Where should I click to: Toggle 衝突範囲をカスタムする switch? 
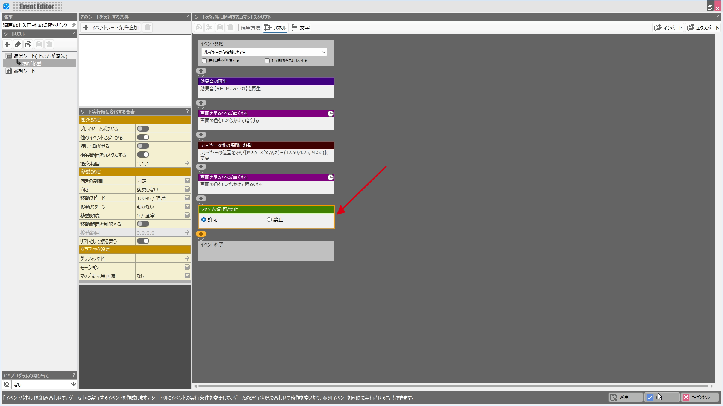click(143, 155)
